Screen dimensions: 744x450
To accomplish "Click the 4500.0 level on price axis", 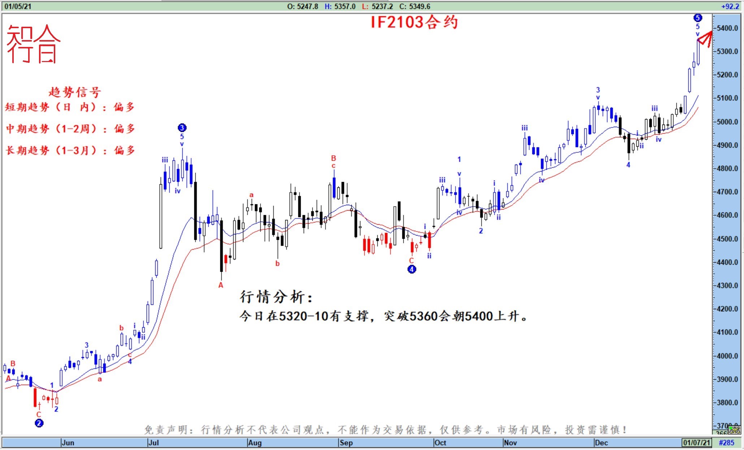I will coord(727,239).
